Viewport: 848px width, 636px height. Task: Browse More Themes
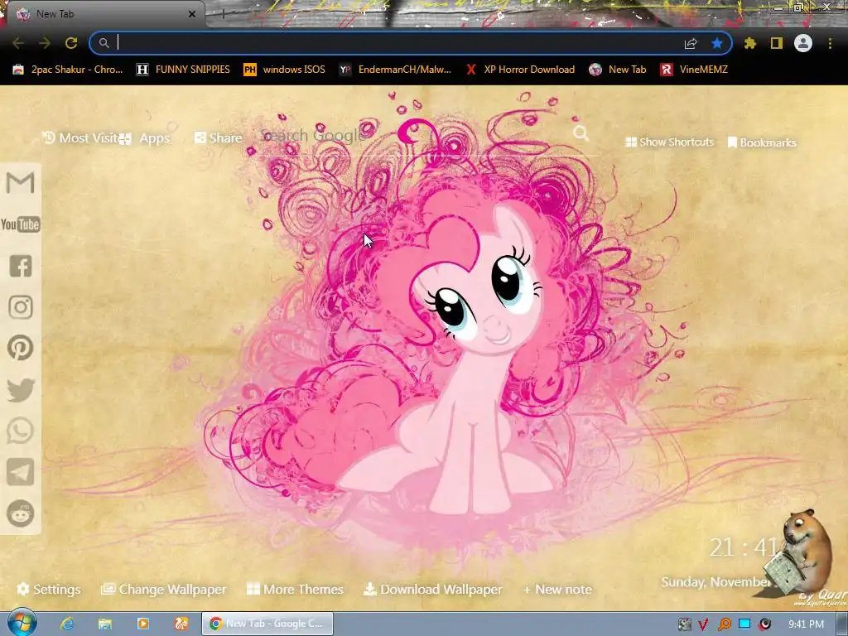[x=296, y=589]
